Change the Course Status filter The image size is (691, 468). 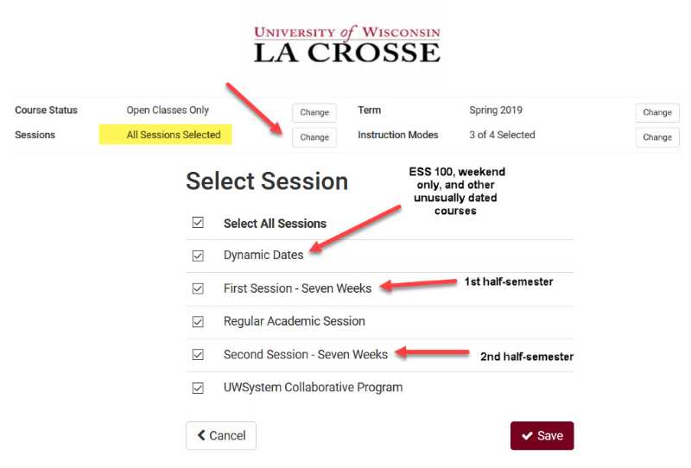(x=314, y=112)
